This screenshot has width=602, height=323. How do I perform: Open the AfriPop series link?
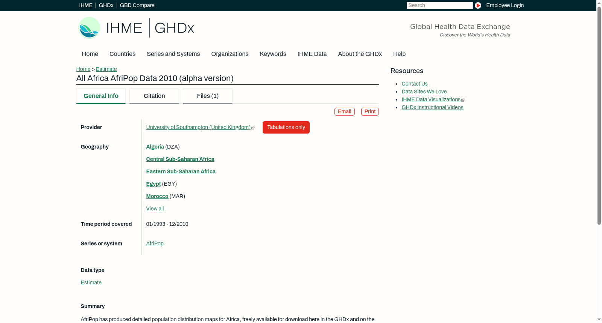tap(155, 243)
